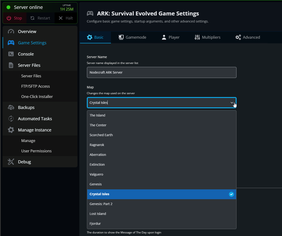Open Automated Tasks via clock icon
Screen dimensions: 282x236
(x=11, y=119)
